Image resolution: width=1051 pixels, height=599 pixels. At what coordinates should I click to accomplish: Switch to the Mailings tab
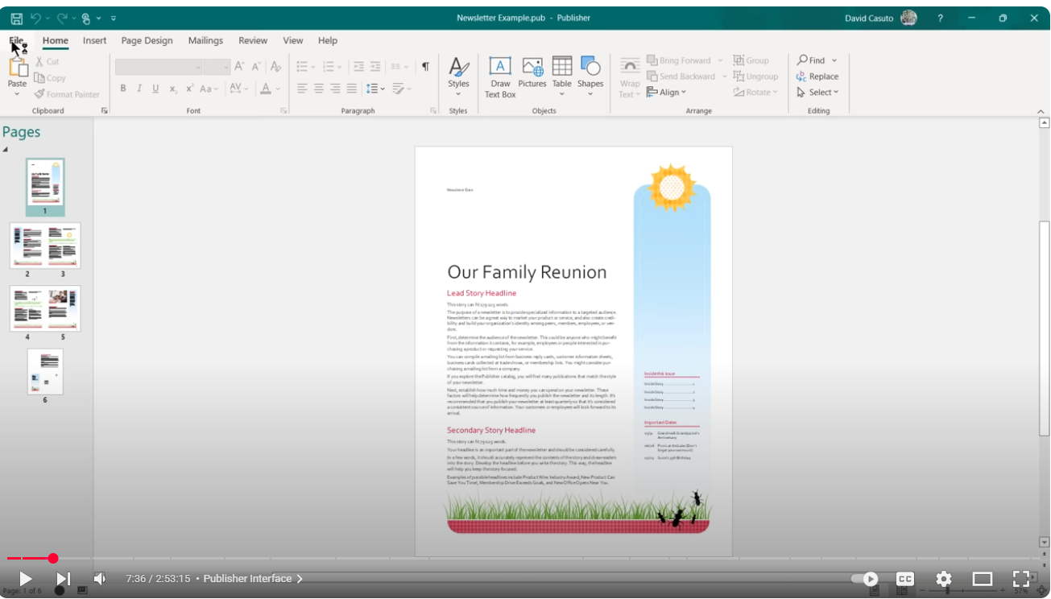[205, 40]
